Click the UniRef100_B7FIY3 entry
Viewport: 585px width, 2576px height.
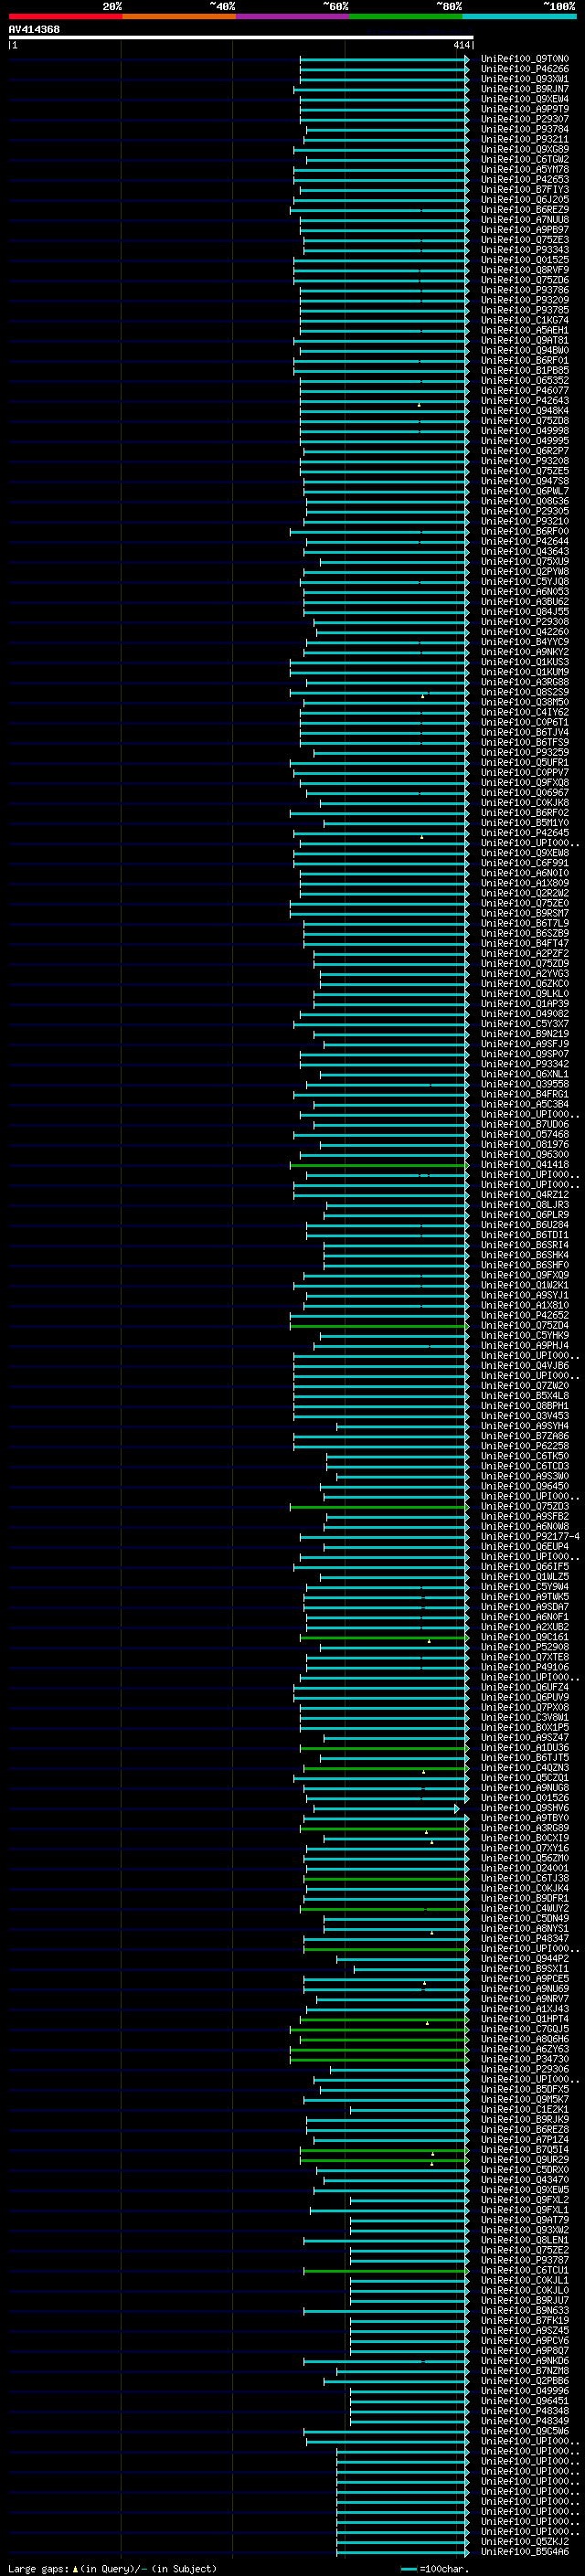point(525,190)
